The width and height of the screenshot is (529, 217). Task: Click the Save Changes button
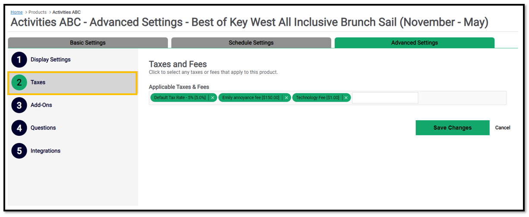click(453, 128)
